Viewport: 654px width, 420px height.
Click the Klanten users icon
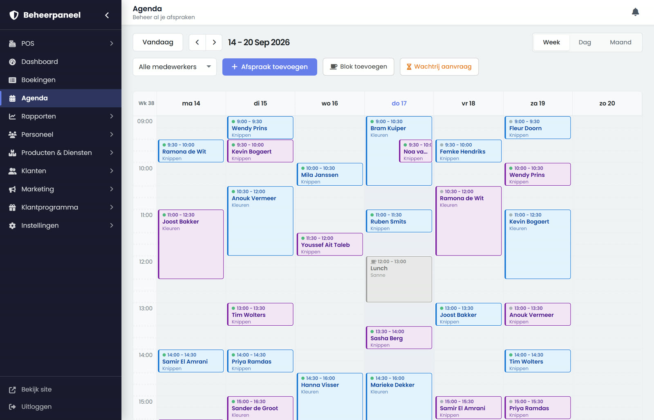12,171
